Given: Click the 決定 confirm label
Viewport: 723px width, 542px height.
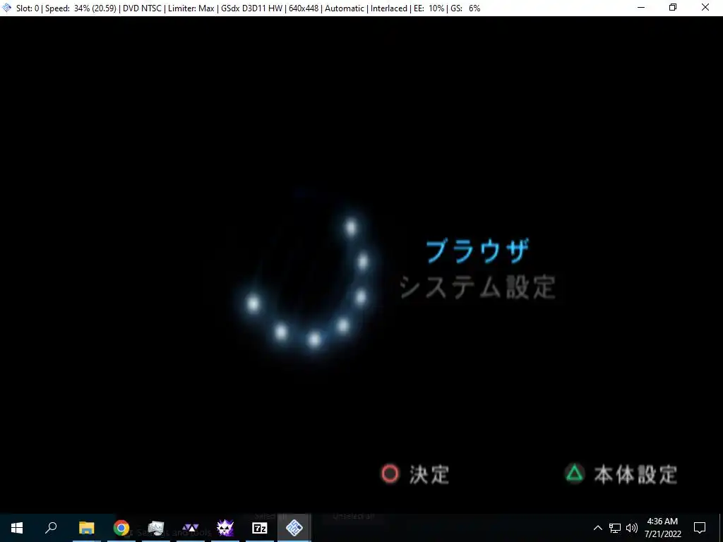Looking at the screenshot, I should coord(429,474).
